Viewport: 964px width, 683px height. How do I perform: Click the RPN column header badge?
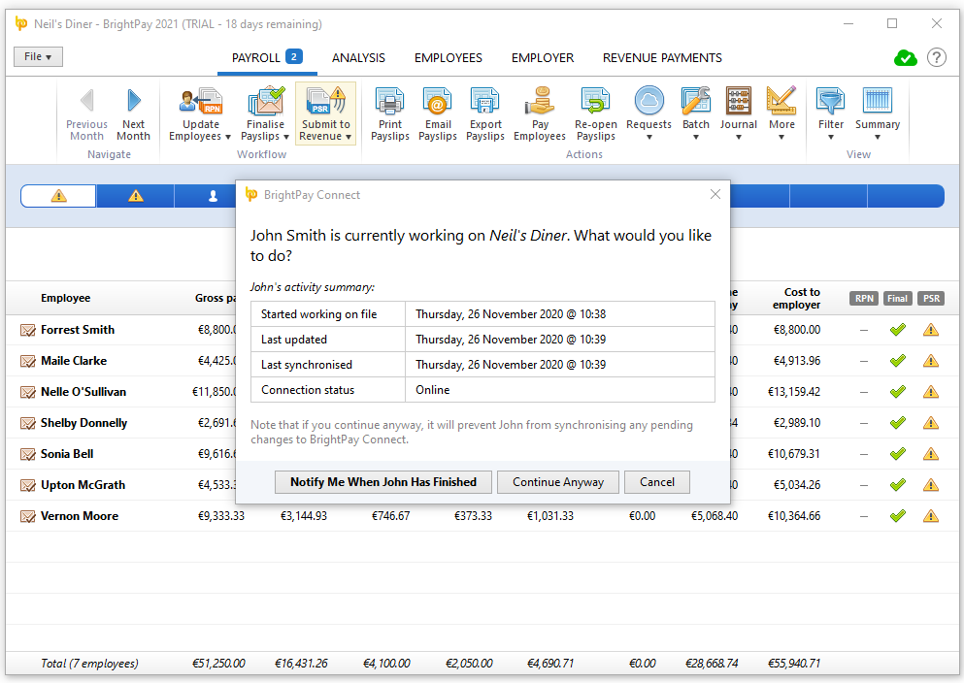864,299
